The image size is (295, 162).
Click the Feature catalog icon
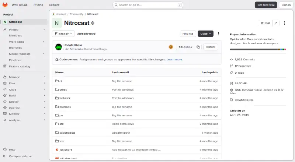(x=5, y=66)
